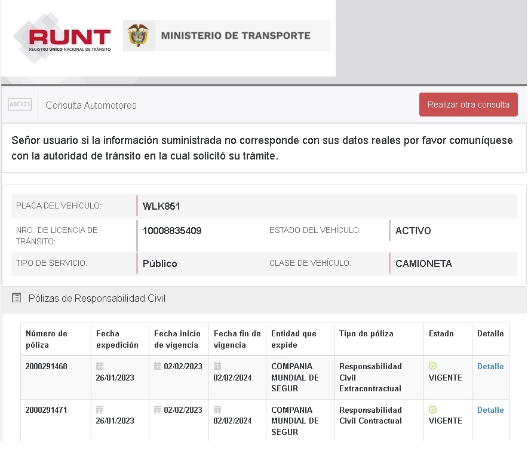Click end date calendar icon for policy 2000291471
528x460 pixels.
tap(217, 410)
